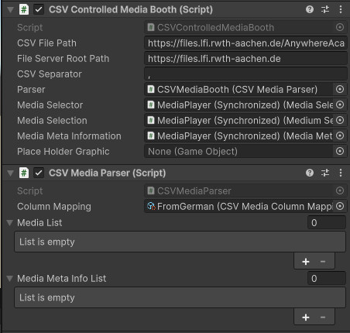Click the 'Place Holder Graphic' label
350x333 pixels.
tap(63, 152)
